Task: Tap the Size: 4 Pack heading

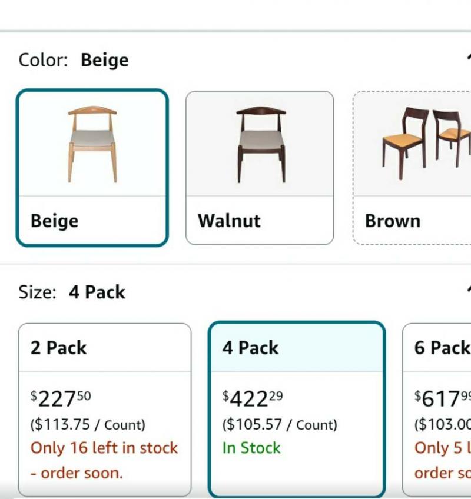Action: (x=72, y=292)
